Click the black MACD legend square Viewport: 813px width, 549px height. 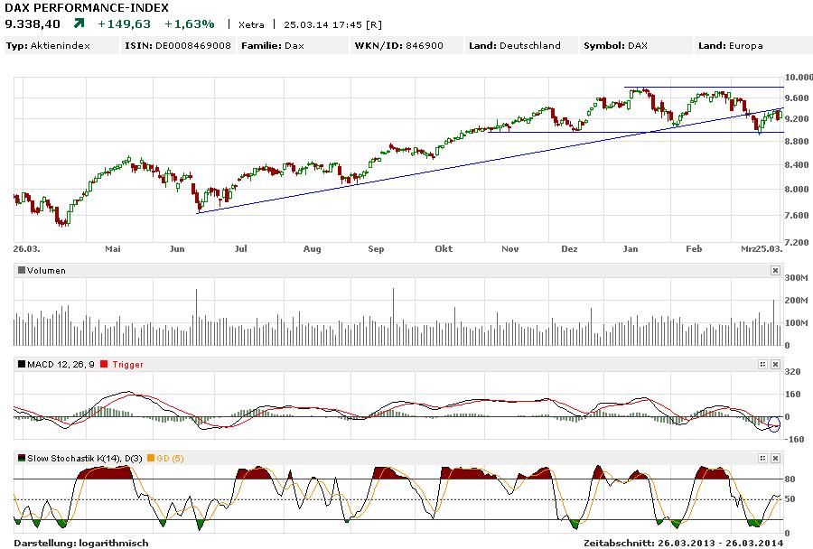coord(22,365)
